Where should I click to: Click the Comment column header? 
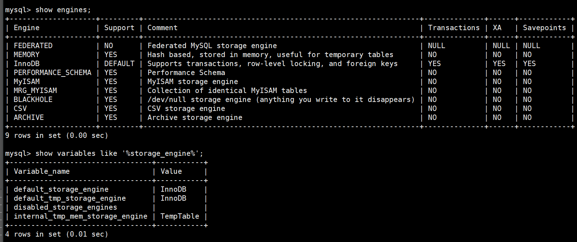pyautogui.click(x=162, y=28)
